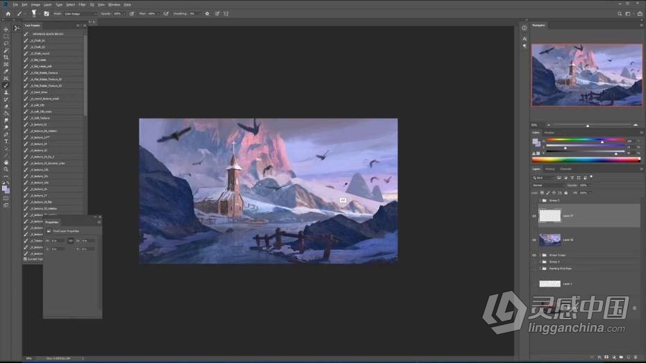
Task: Open the workspace switcher icon
Action: click(628, 14)
